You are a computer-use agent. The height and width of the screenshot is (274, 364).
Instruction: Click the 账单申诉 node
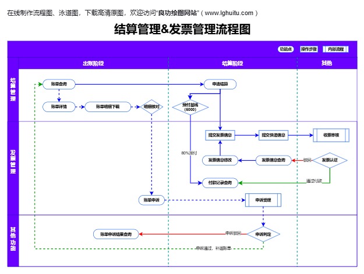[x=151, y=200]
